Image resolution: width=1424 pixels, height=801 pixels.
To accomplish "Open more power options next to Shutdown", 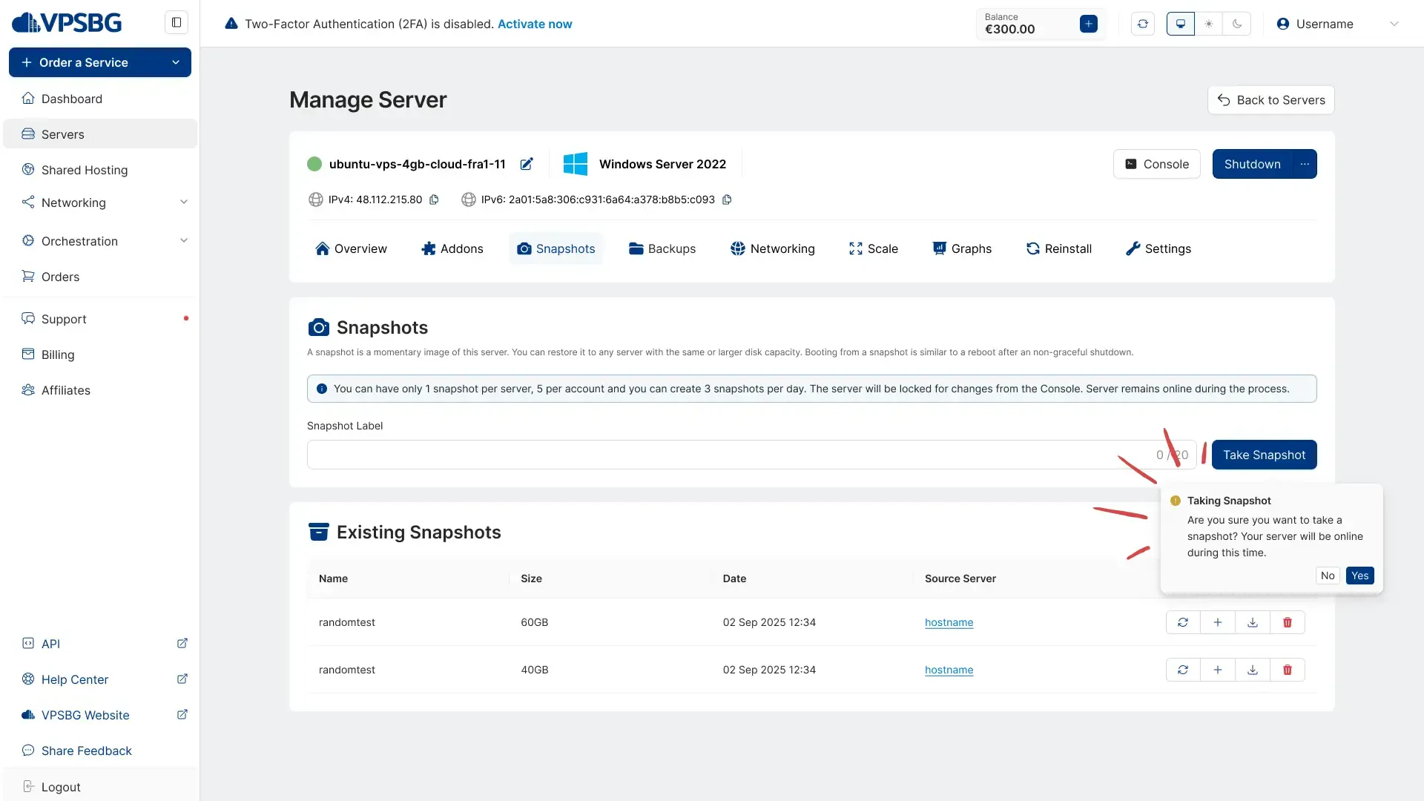I will pos(1304,164).
